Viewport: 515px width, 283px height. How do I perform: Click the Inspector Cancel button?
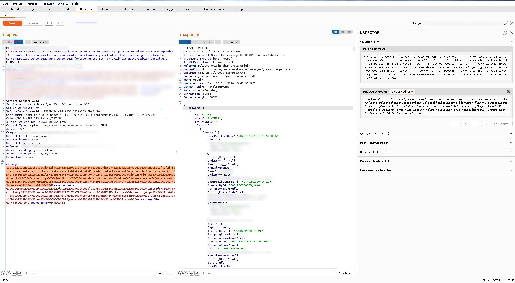coord(464,124)
